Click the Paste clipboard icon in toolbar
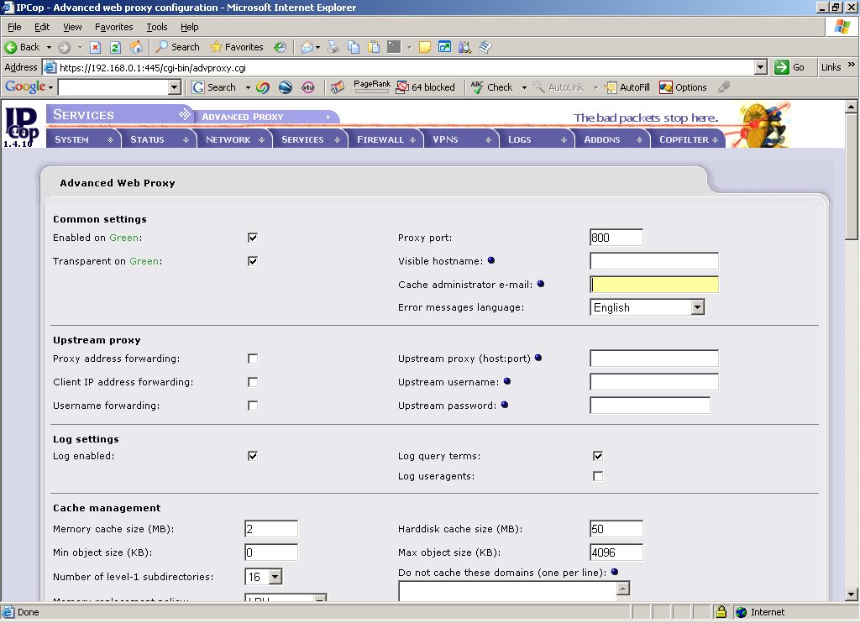The width and height of the screenshot is (860, 623). point(374,47)
